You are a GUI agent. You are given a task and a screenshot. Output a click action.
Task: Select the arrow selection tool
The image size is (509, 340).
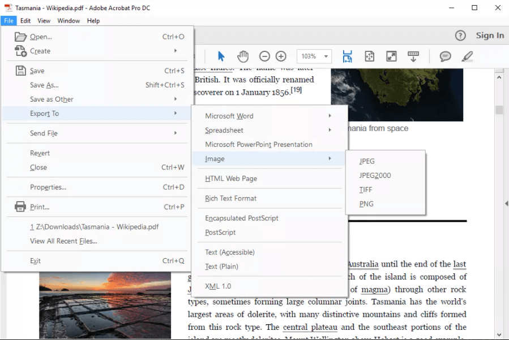coord(221,56)
